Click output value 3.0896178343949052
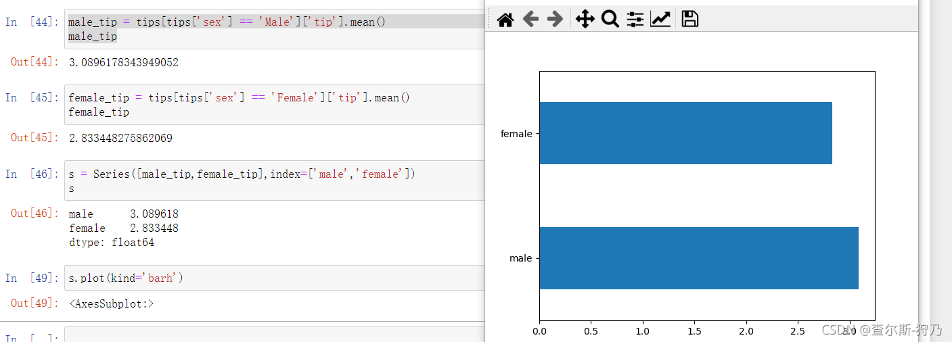 click(x=124, y=62)
